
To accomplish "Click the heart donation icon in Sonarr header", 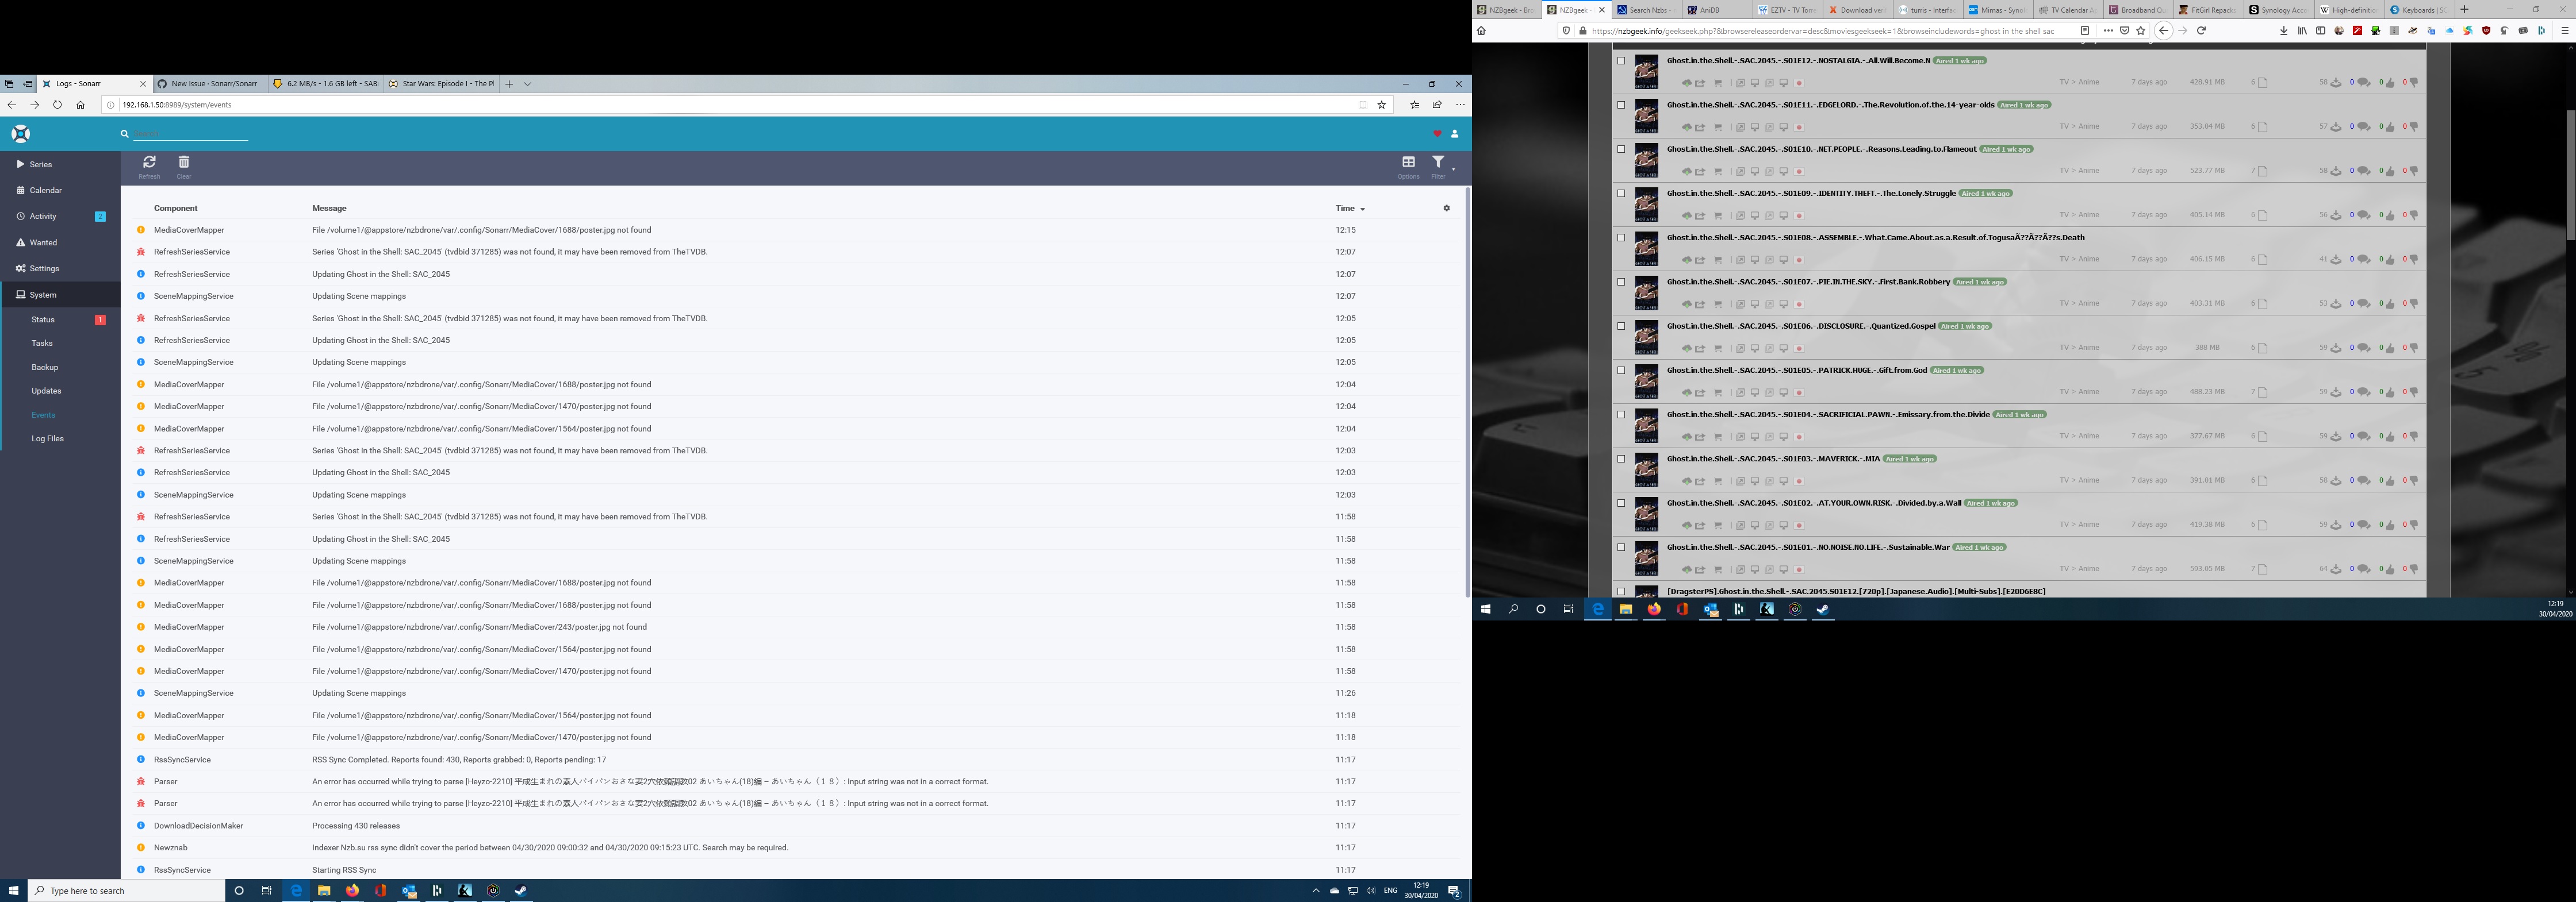I will [1437, 133].
